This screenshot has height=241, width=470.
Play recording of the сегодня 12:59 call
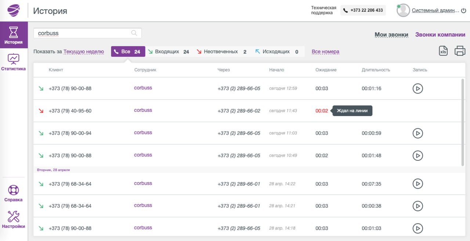pos(417,88)
